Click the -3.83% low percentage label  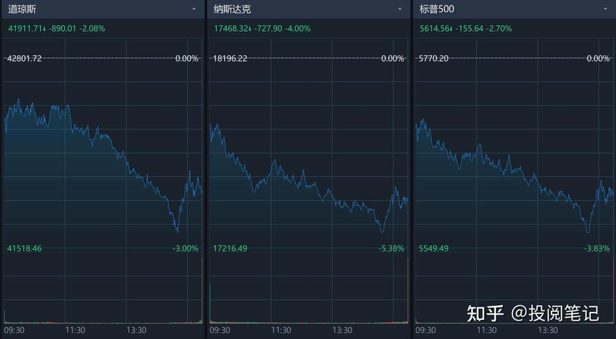(597, 249)
